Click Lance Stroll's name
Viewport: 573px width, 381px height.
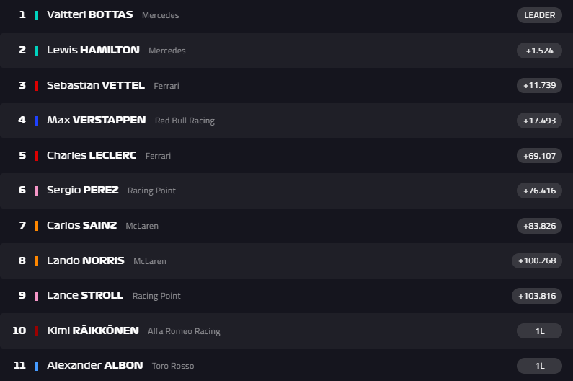(85, 295)
